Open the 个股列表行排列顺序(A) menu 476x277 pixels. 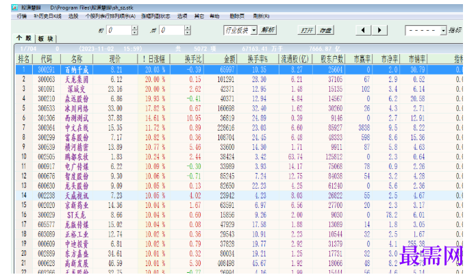[110, 16]
